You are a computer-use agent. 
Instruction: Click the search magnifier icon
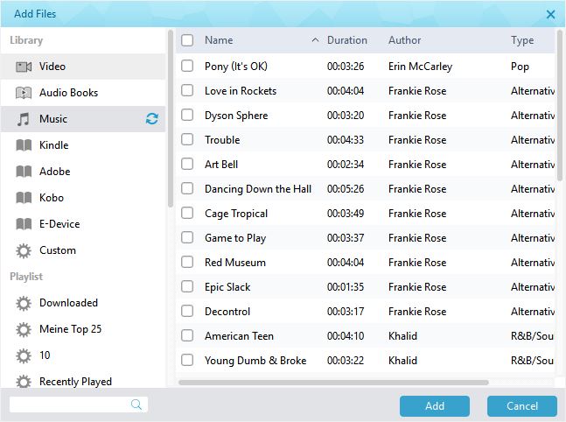point(136,404)
